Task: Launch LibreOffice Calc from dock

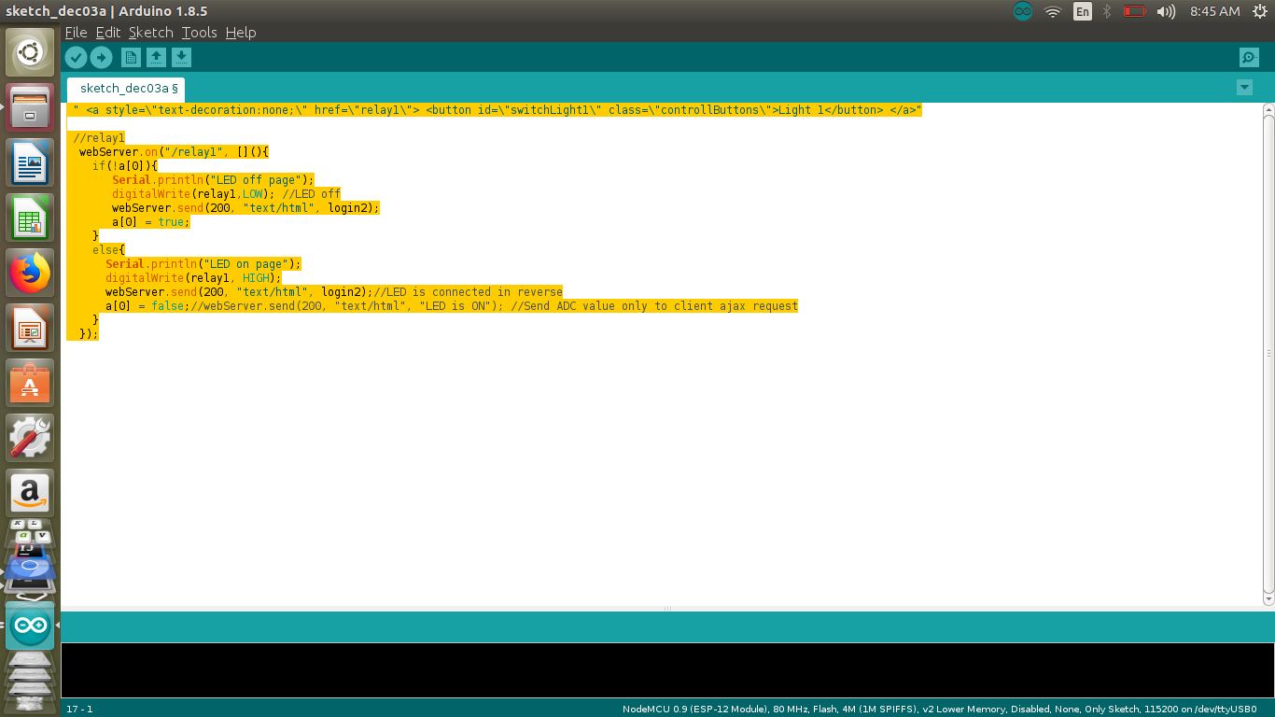Action: pos(30,218)
